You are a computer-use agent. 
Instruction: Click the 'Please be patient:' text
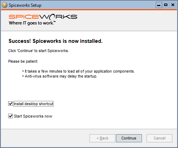[23, 61]
